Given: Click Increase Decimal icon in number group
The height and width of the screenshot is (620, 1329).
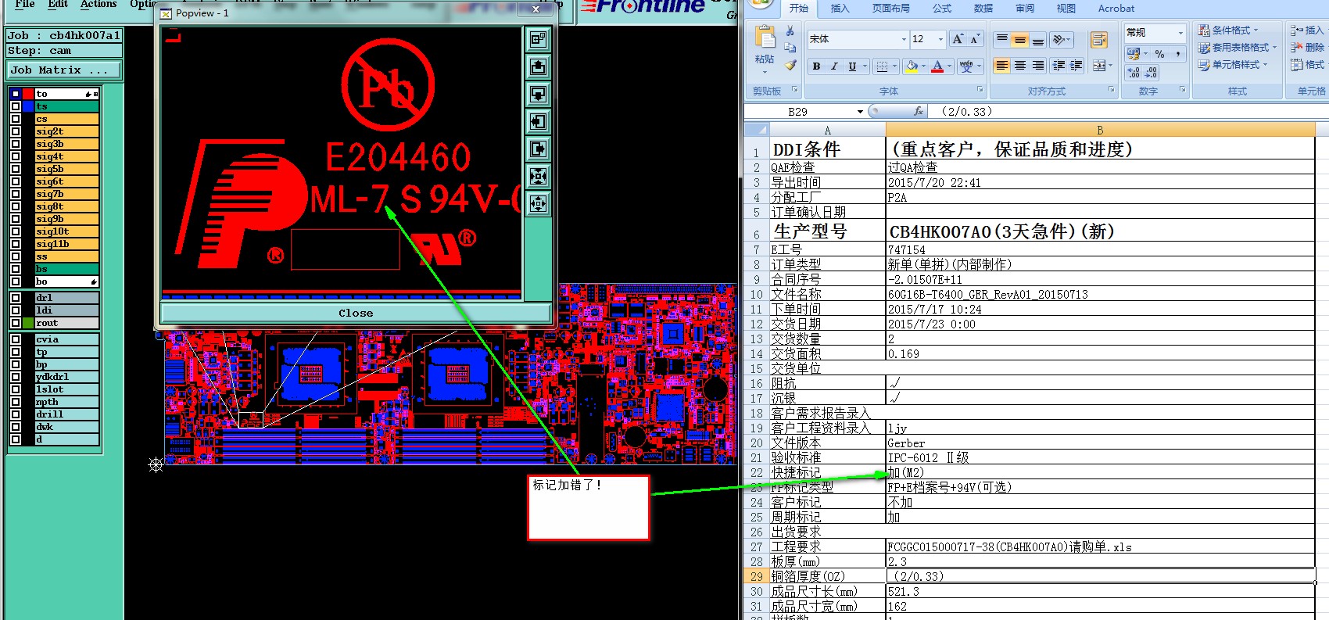Looking at the screenshot, I should 1134,73.
